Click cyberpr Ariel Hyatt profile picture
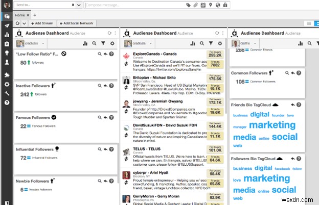 coord(126,174)
